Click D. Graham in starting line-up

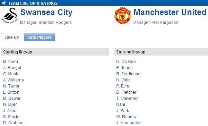coord(13,123)
